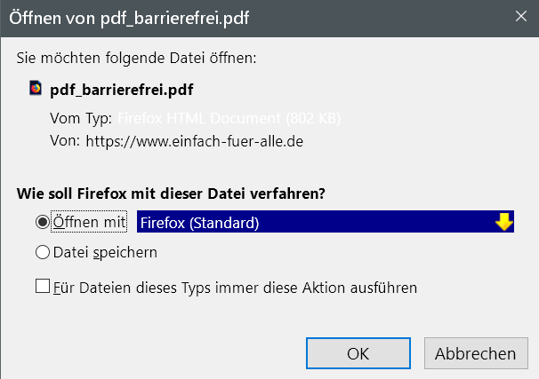
Task: Click the 'Firefox HTML Document' type text
Action: (x=229, y=118)
